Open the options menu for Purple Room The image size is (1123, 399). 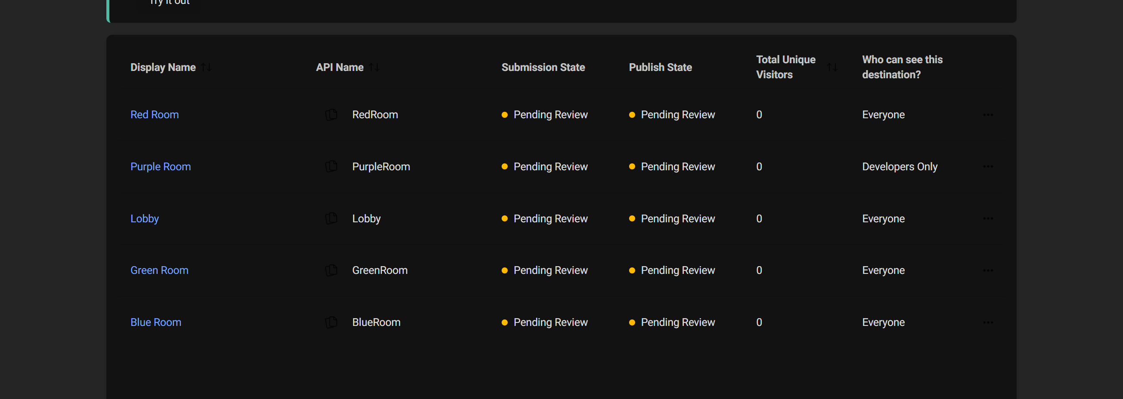point(988,166)
